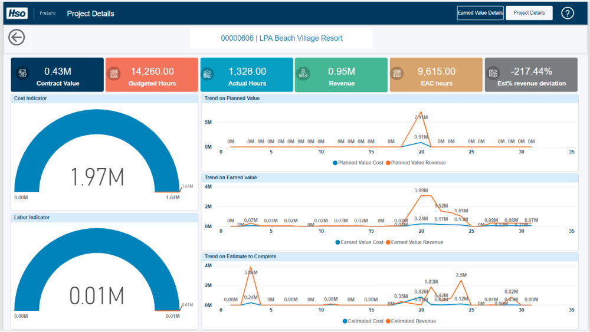Click the Labor Indicator gauge 0.01M
Image resolution: width=590 pixels, height=332 pixels.
[x=97, y=296]
